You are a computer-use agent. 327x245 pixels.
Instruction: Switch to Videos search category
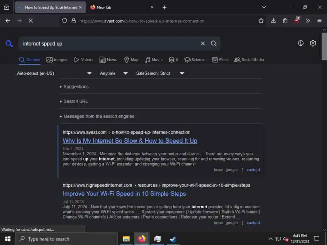click(84, 60)
